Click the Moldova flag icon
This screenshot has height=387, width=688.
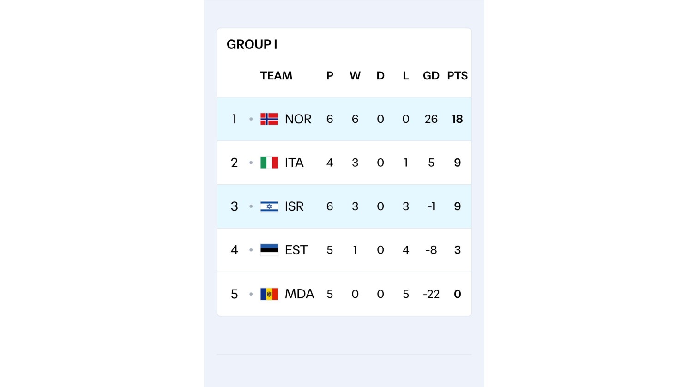pos(269,294)
